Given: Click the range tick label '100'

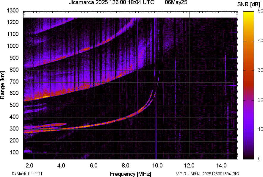Looking at the screenshot, I should point(14,152).
